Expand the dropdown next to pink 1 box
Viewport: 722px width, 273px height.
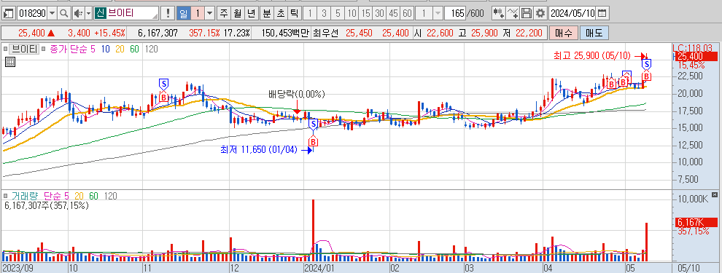pos(210,13)
